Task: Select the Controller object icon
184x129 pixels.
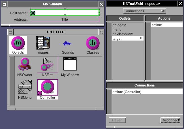Action: click(48, 87)
